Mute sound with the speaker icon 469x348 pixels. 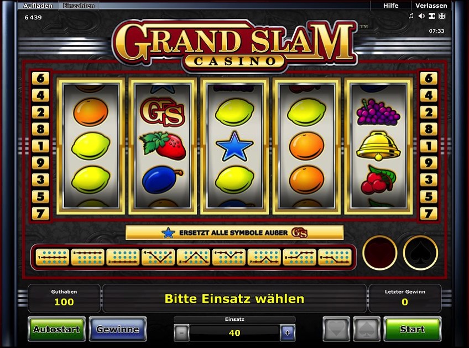point(421,16)
